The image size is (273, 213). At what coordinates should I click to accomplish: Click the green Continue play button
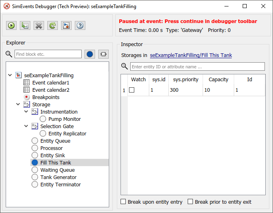(11, 25)
